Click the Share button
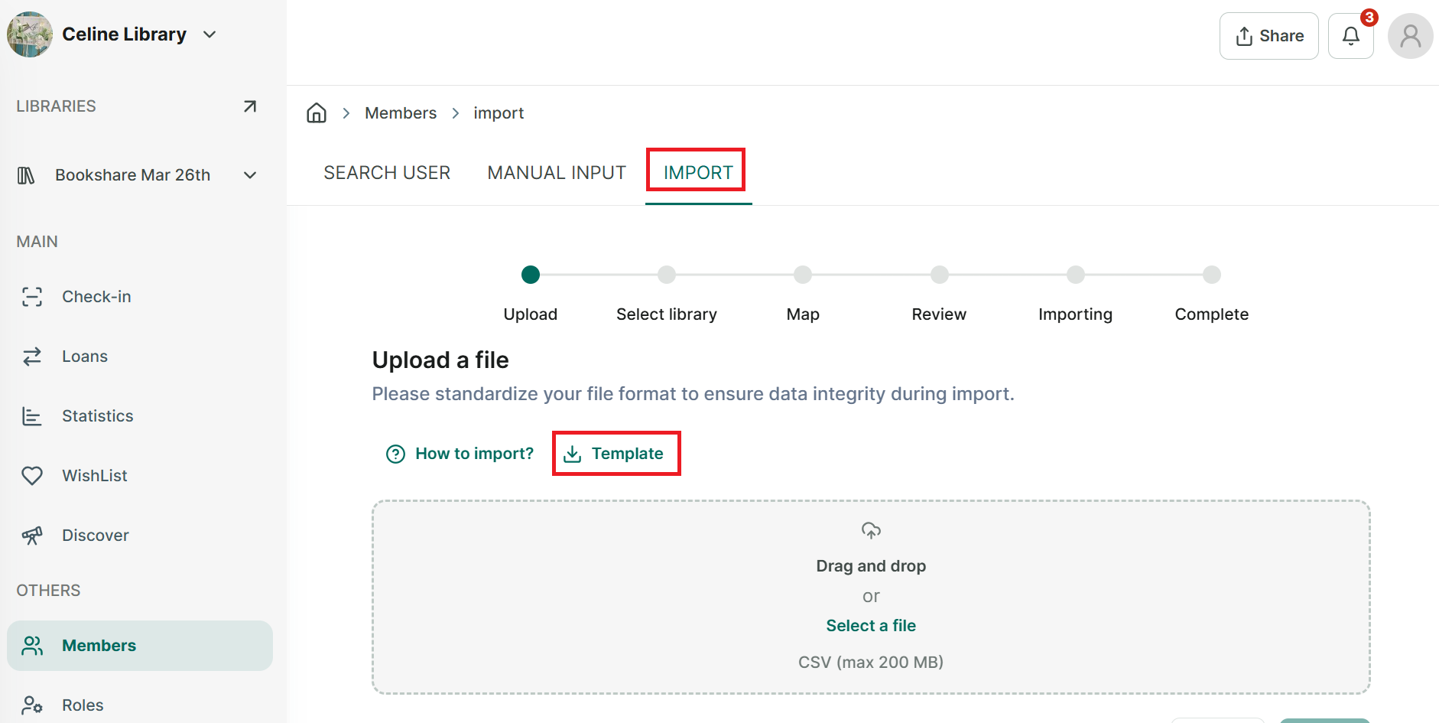The height and width of the screenshot is (723, 1439). pos(1269,36)
